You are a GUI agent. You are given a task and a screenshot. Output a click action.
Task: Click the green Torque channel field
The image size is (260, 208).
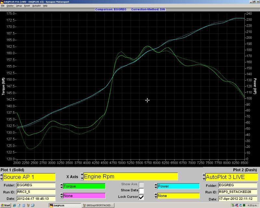tap(84, 186)
